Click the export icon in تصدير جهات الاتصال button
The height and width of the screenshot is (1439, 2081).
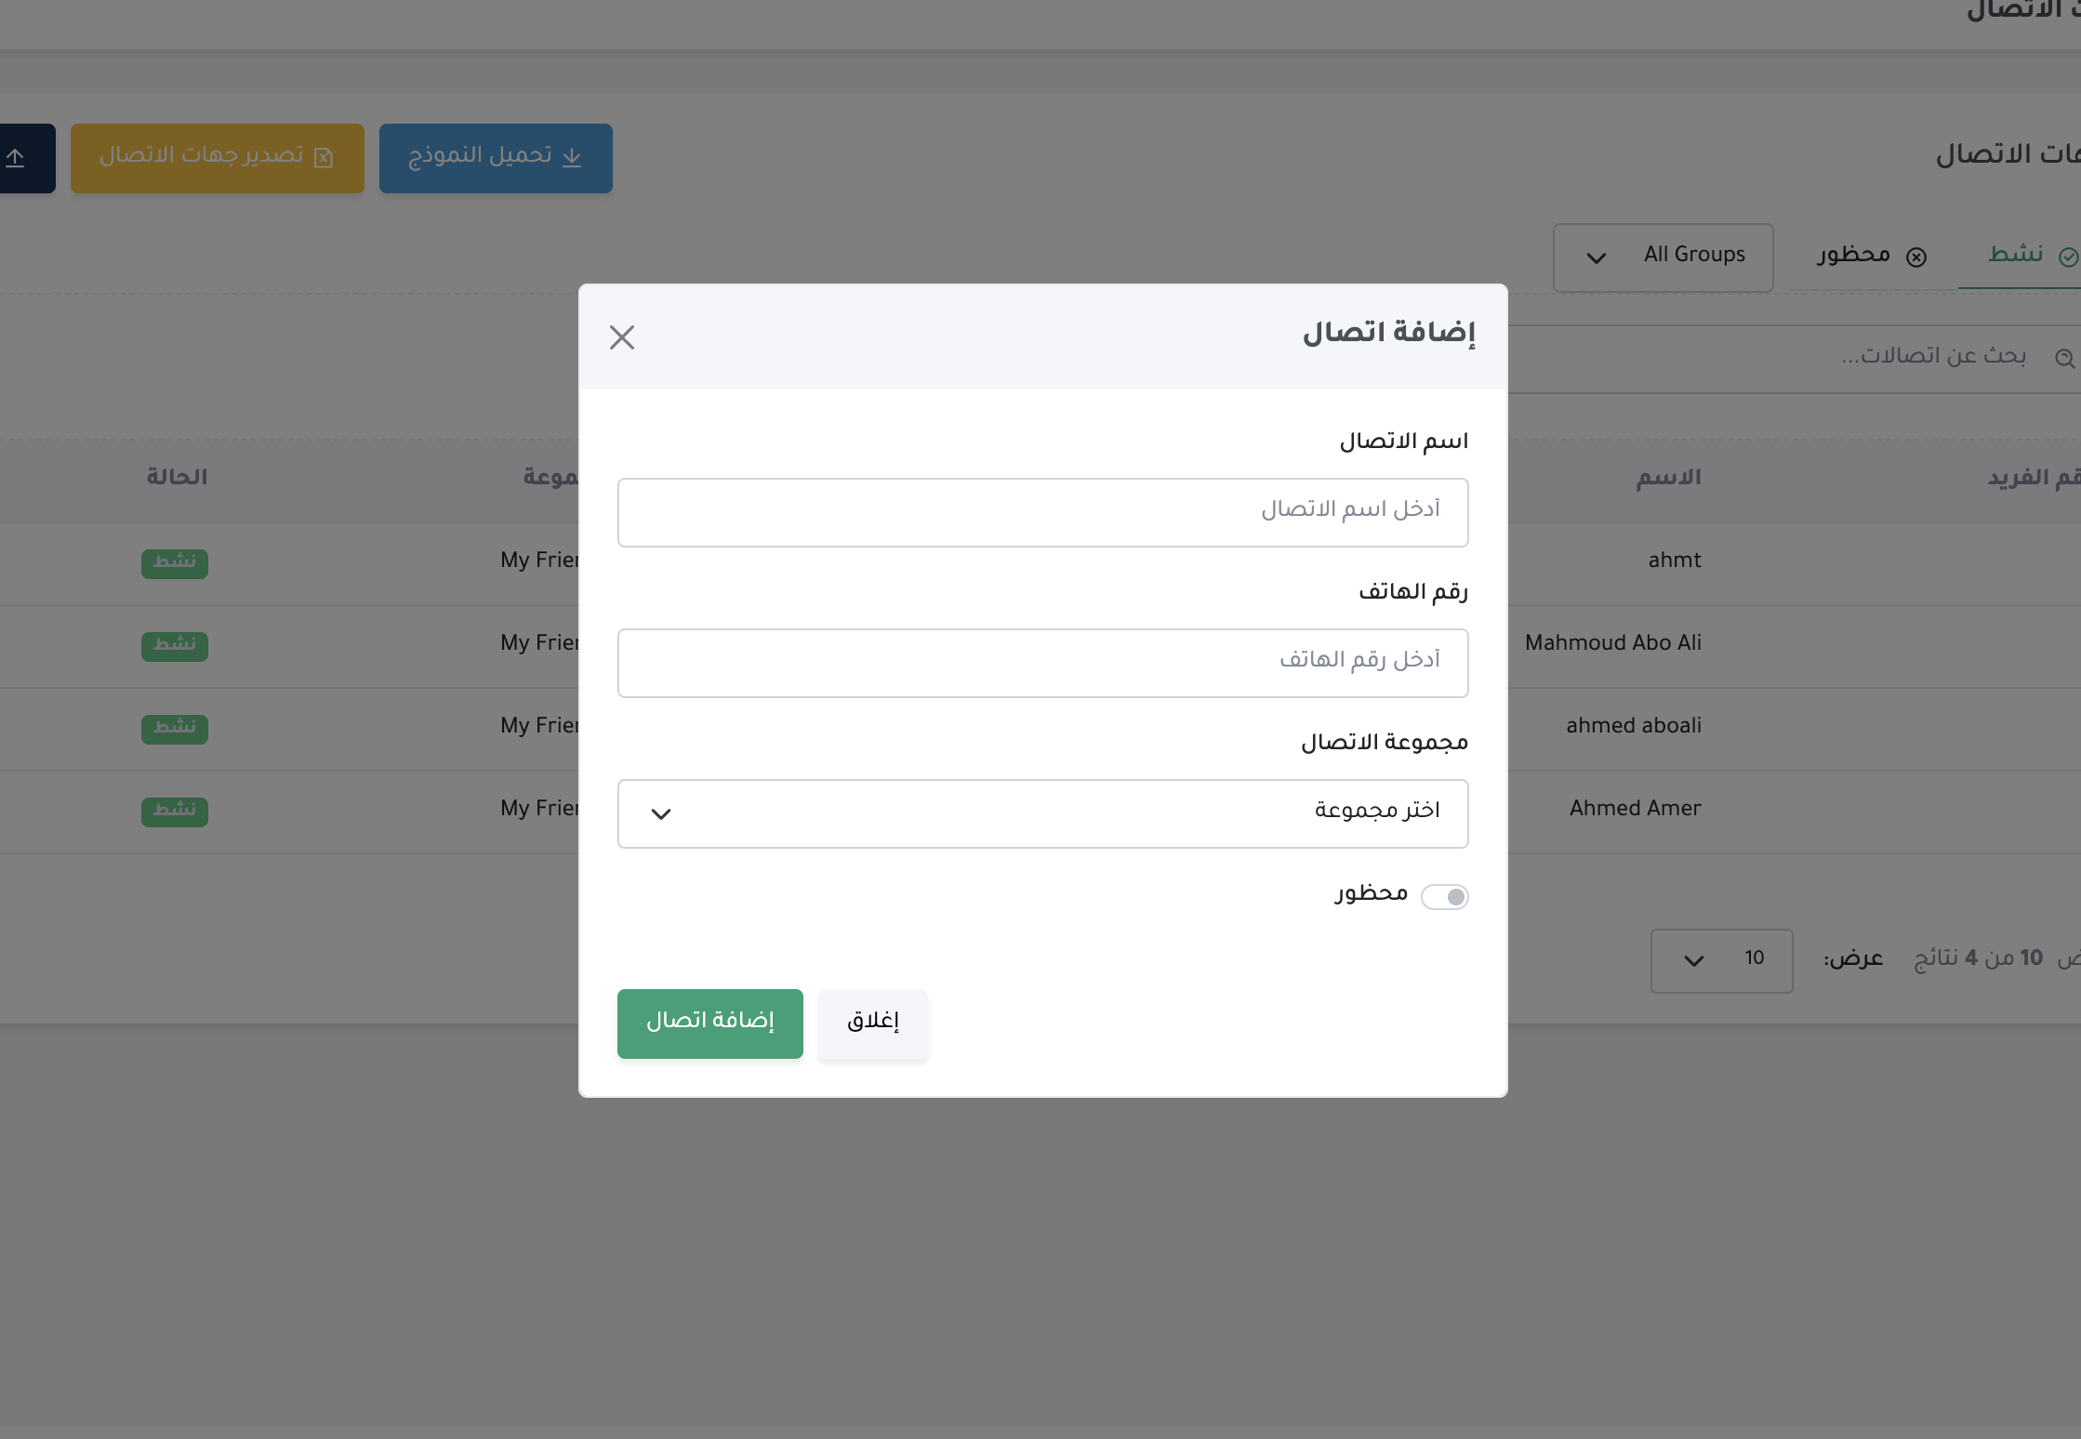tap(324, 158)
